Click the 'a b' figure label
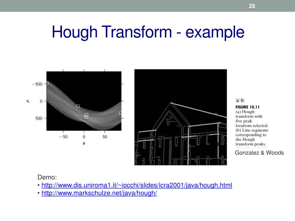 (x=240, y=100)
